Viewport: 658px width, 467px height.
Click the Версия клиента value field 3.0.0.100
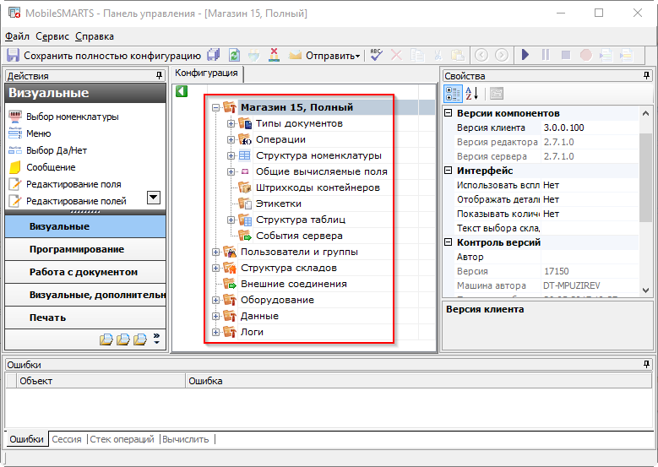[590, 128]
